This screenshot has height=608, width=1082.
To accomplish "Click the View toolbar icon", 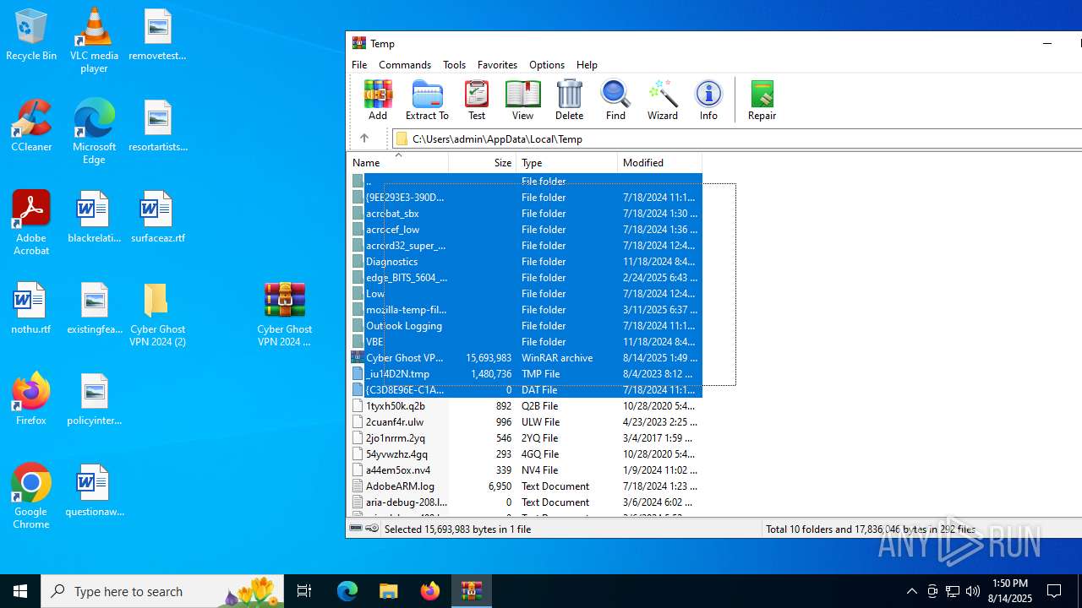I will point(522,100).
